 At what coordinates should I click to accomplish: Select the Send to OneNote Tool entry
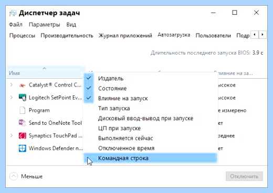[55, 123]
